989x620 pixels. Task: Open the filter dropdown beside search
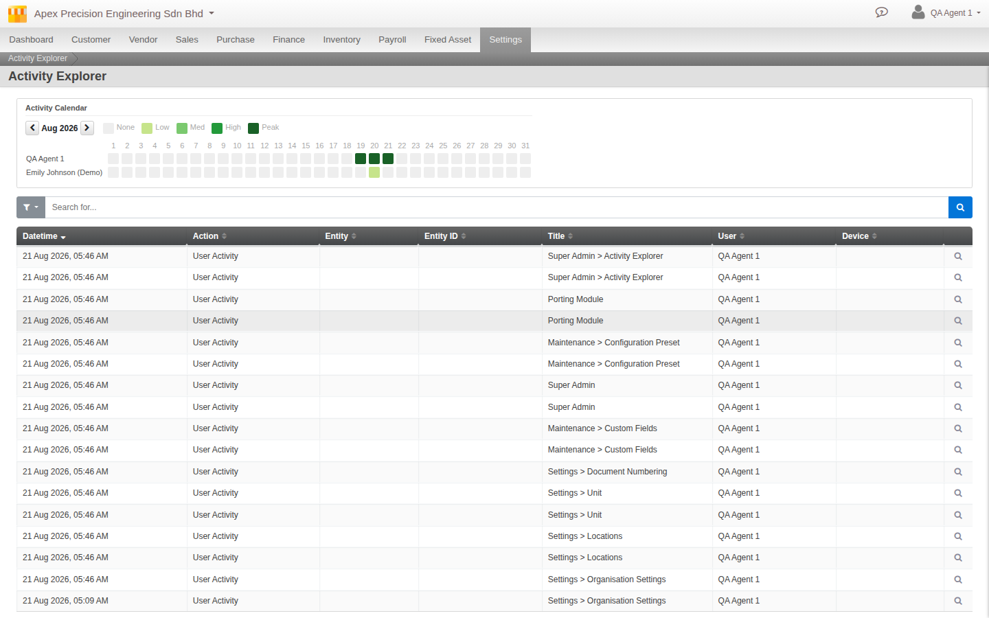point(31,207)
